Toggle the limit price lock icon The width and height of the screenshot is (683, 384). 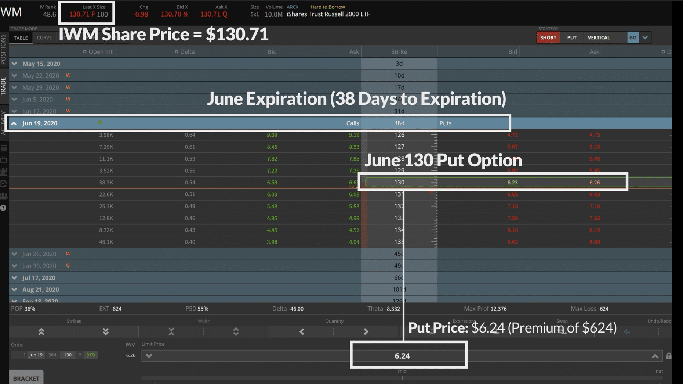pos(669,356)
